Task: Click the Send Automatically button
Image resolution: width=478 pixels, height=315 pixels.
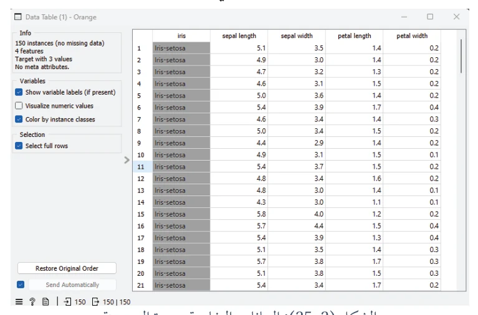Action: [72, 284]
